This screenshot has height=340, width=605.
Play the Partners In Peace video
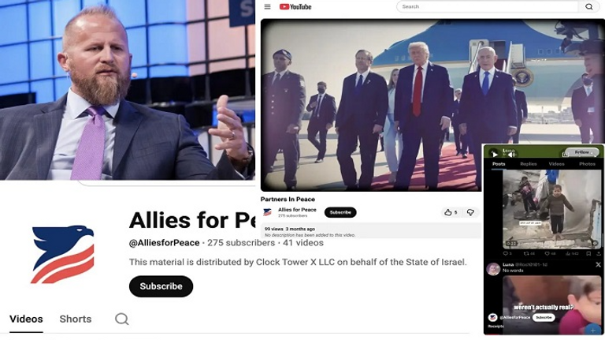pos(371,105)
